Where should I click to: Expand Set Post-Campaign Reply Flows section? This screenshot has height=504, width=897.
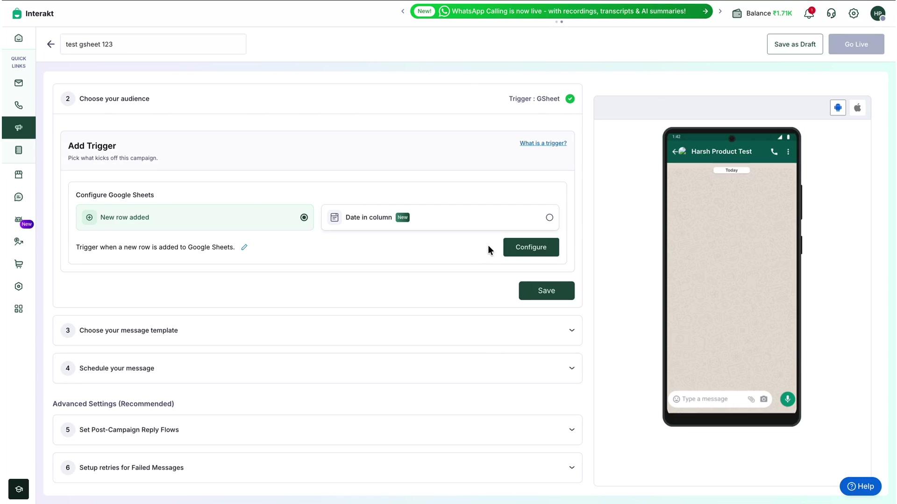tap(318, 430)
